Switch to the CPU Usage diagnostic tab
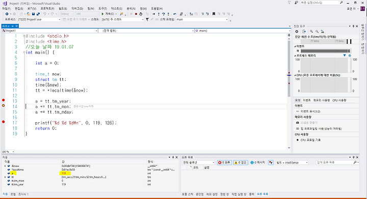 339,100
